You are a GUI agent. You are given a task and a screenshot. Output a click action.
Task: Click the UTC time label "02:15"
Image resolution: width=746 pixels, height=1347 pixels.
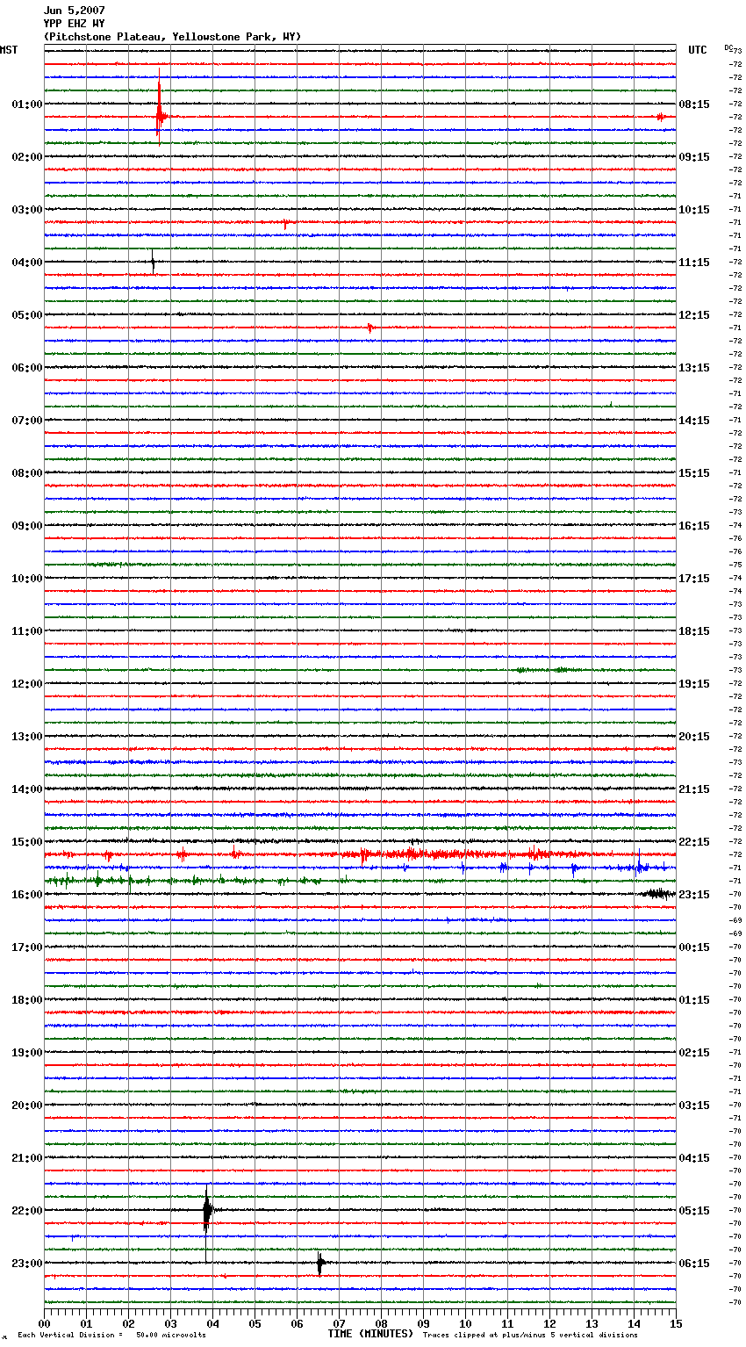[694, 1052]
